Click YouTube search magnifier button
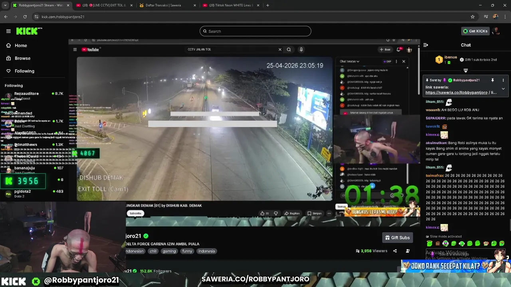 289,49
